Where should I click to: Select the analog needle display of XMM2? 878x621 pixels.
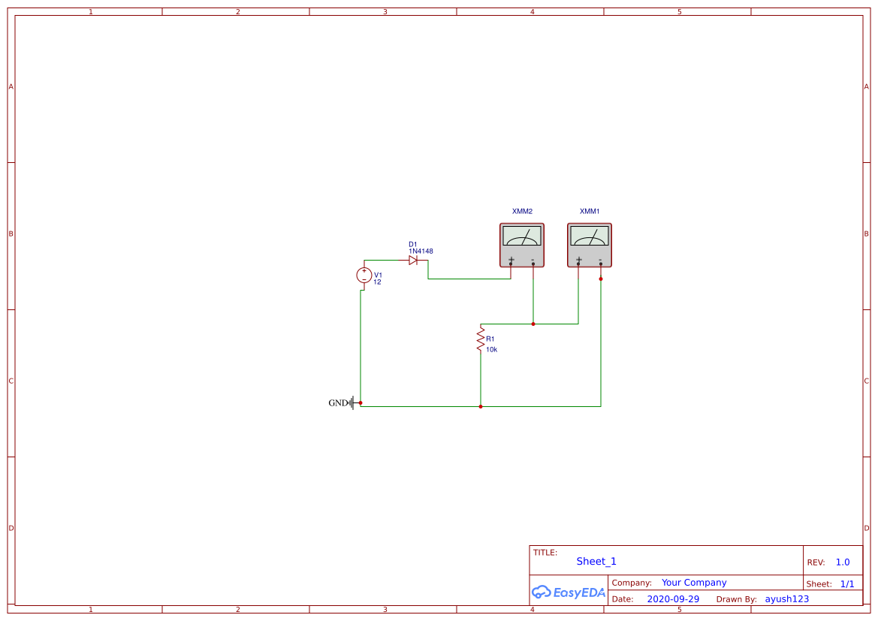(x=522, y=235)
